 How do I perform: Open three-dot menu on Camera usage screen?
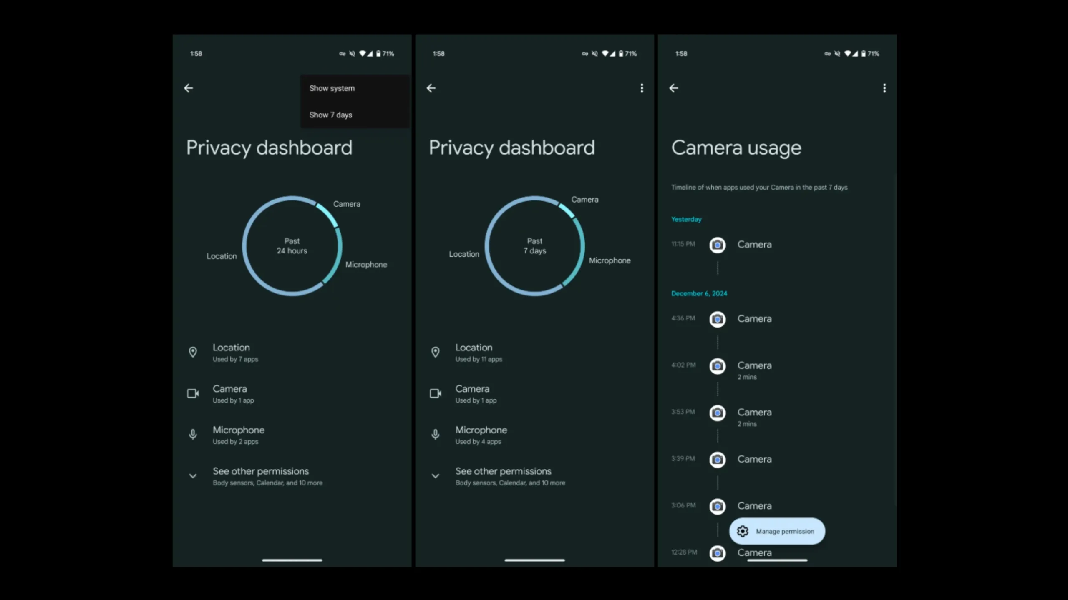884,88
